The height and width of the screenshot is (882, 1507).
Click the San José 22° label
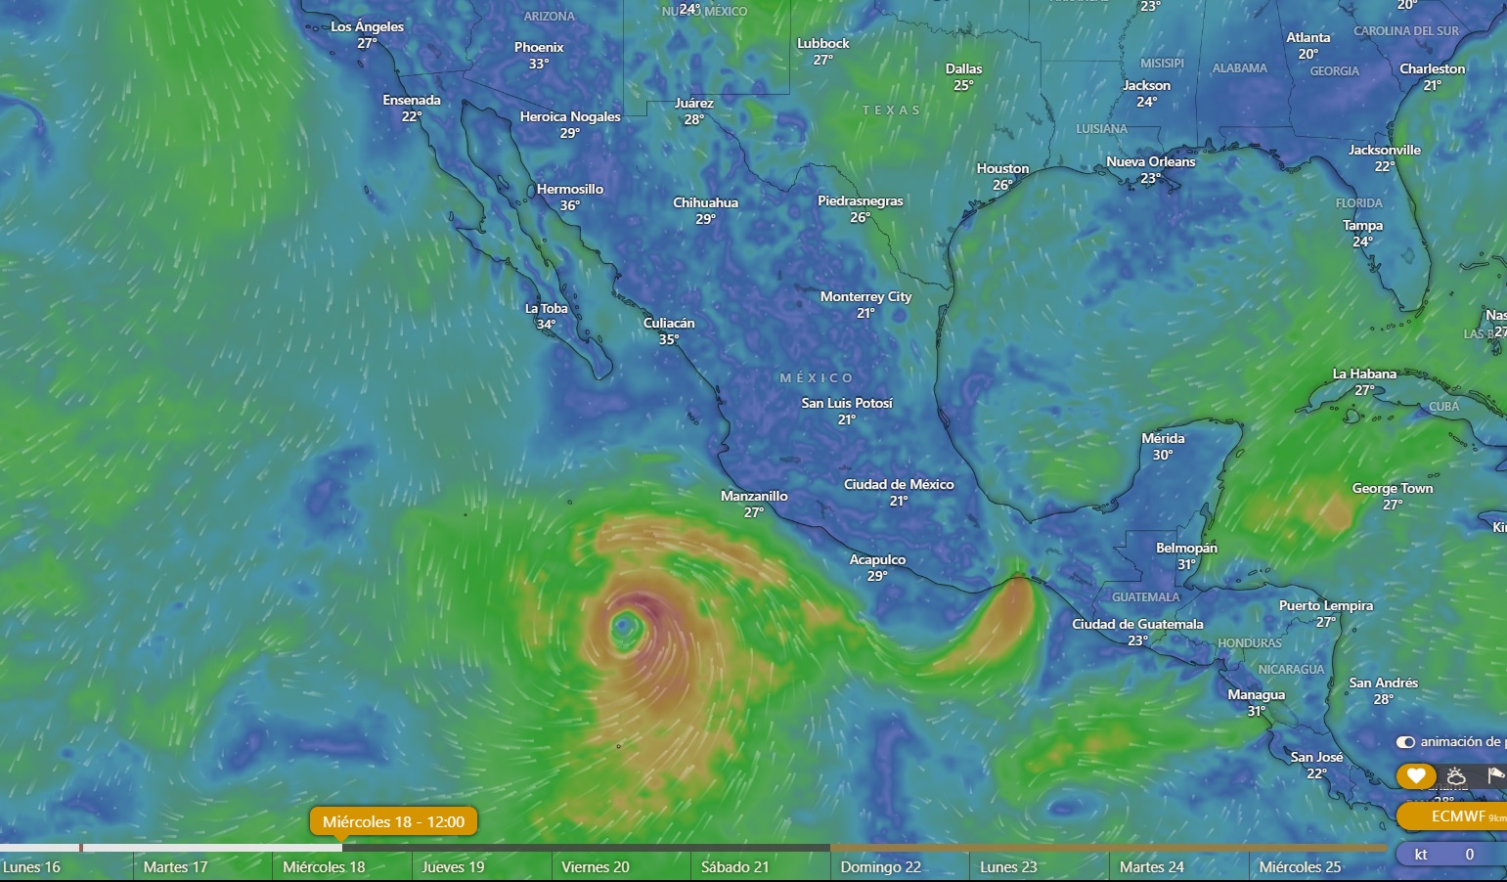1316,765
